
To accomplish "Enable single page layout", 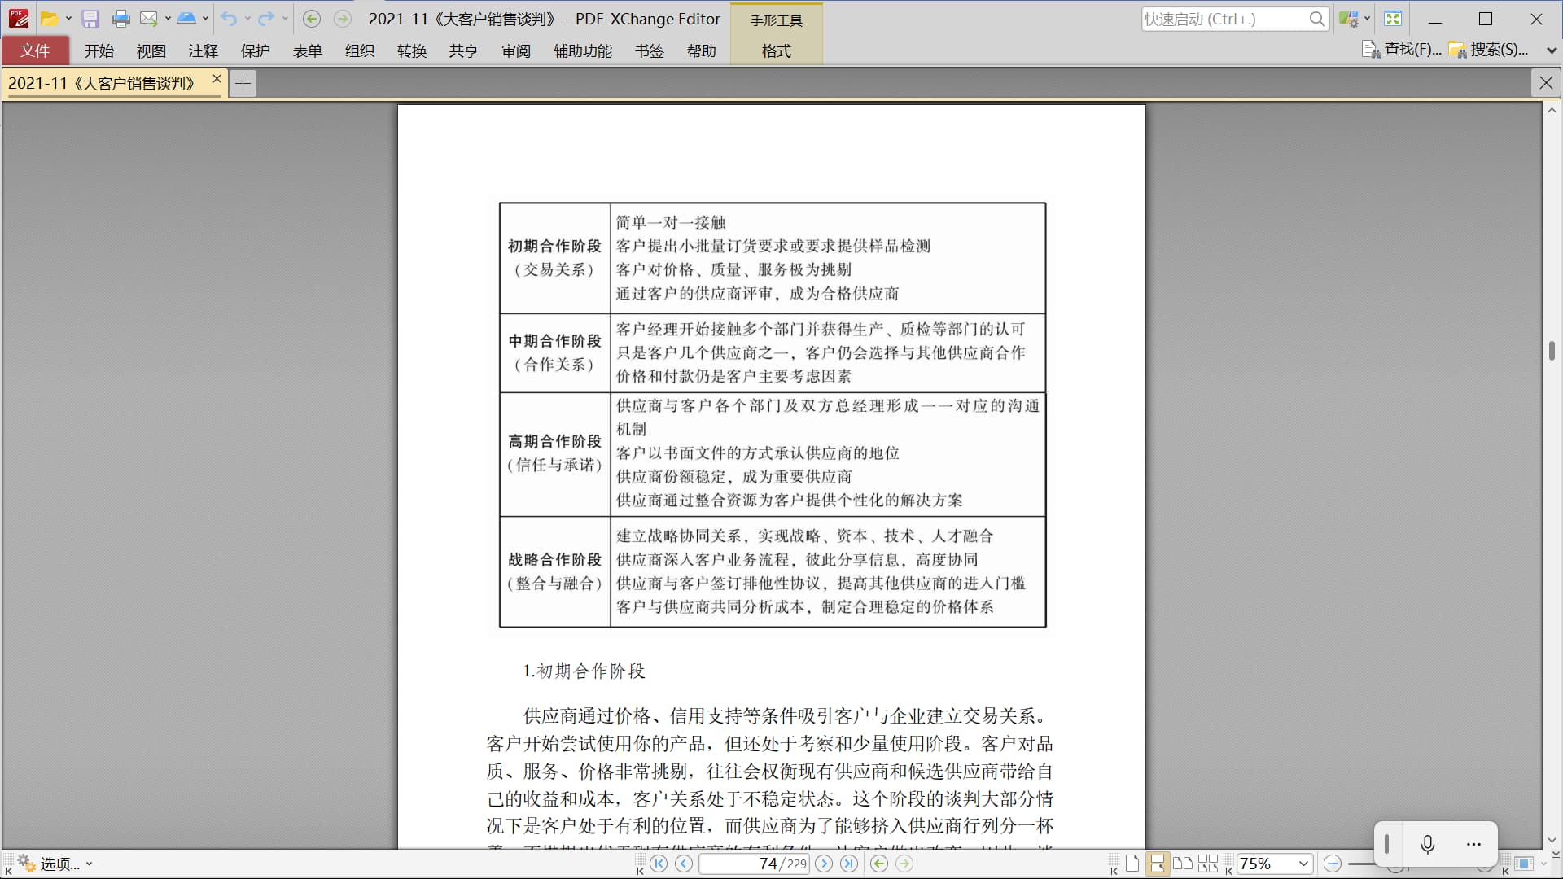I will tap(1132, 864).
